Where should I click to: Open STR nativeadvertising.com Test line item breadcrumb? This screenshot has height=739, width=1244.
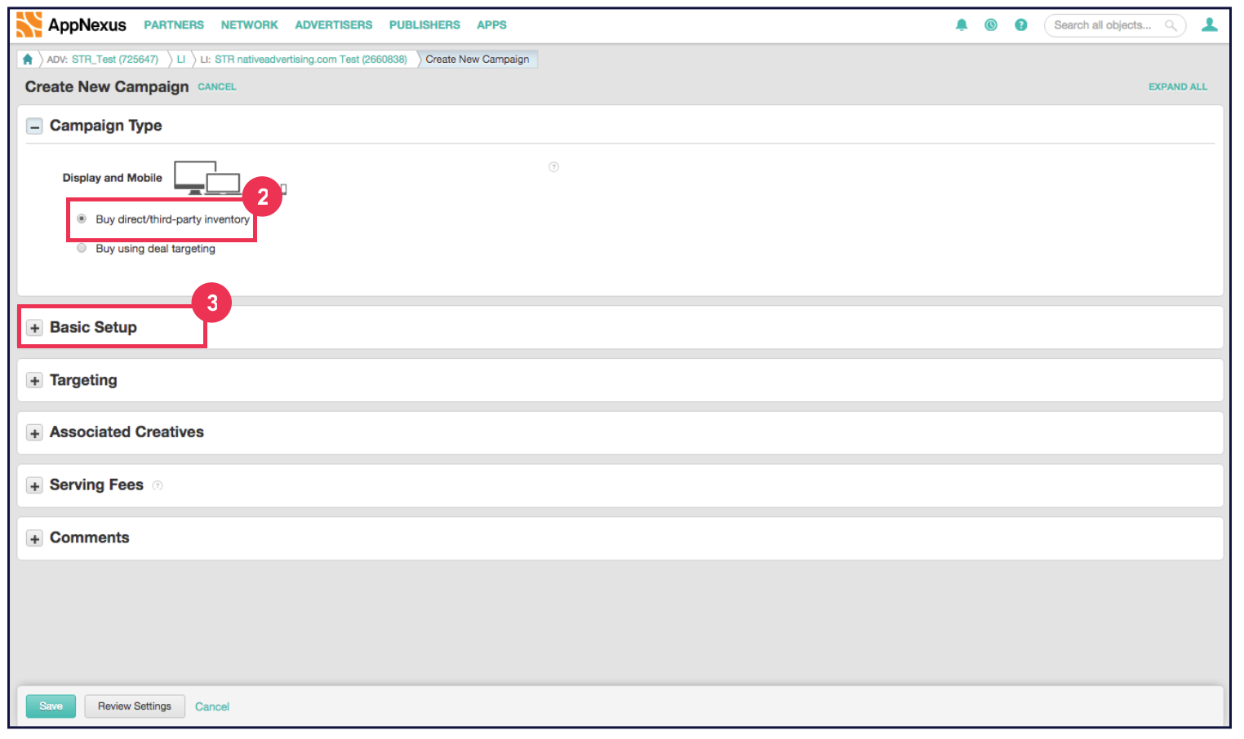311,60
